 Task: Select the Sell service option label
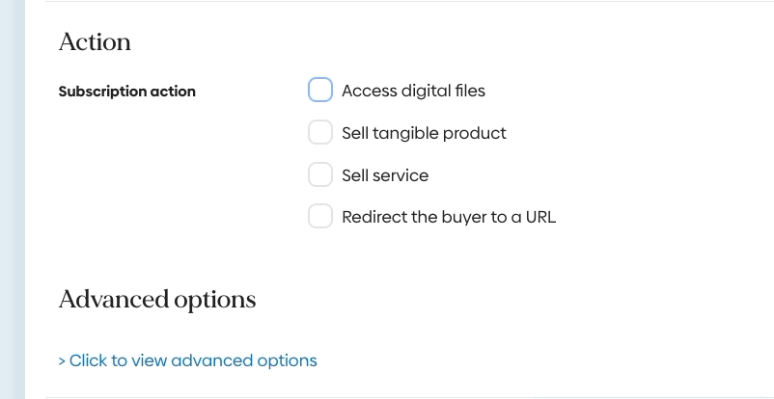(x=385, y=175)
